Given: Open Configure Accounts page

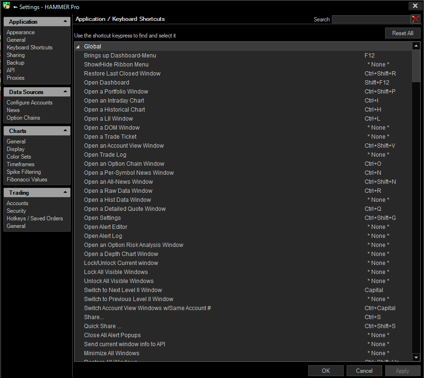Looking at the screenshot, I should click(x=29, y=103).
